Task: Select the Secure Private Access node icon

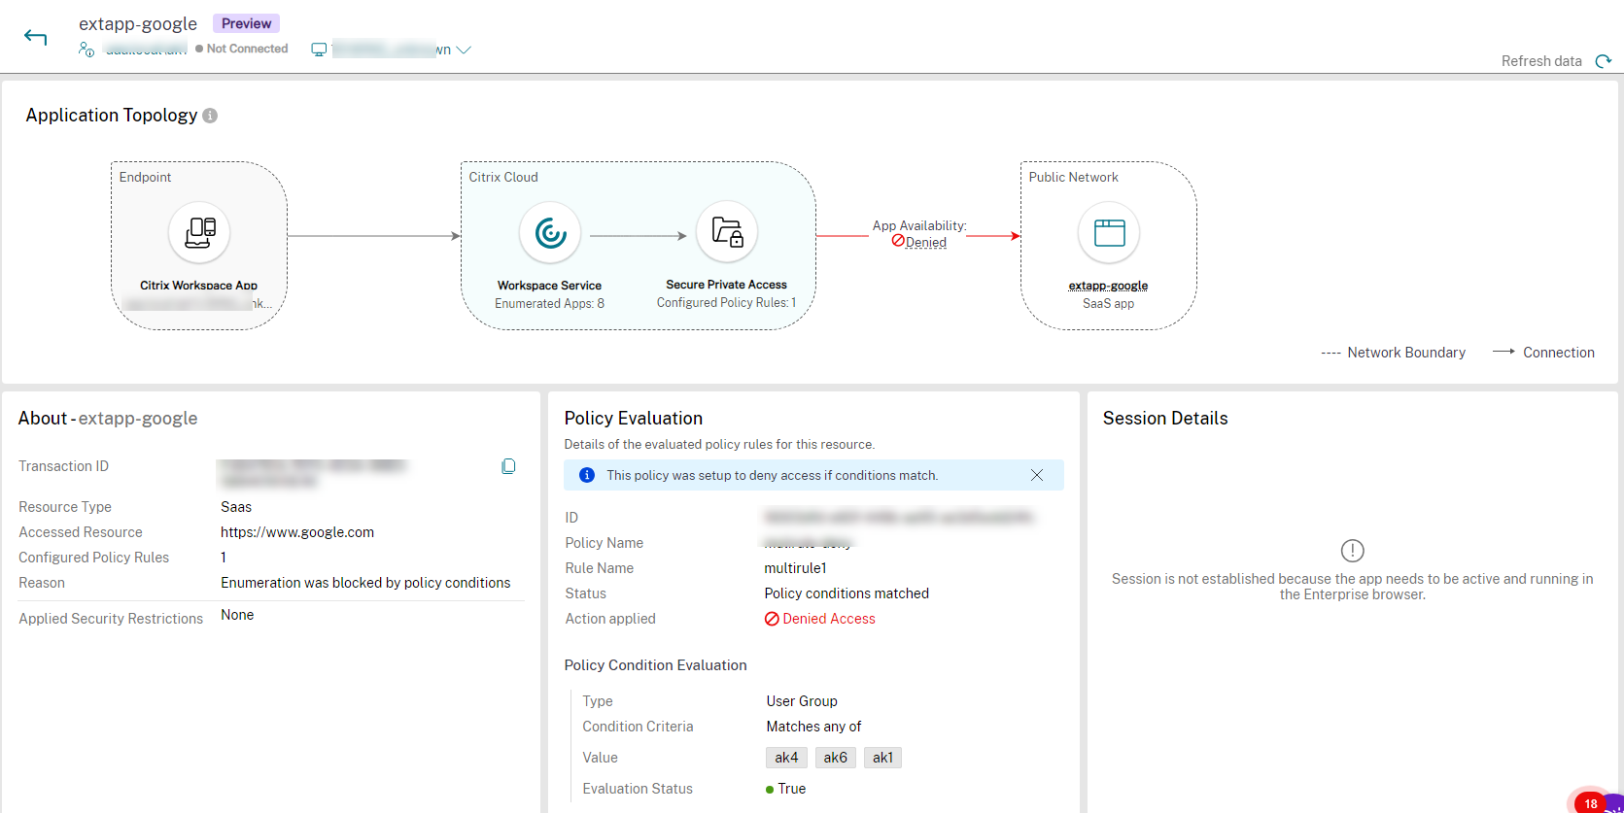Action: click(727, 232)
